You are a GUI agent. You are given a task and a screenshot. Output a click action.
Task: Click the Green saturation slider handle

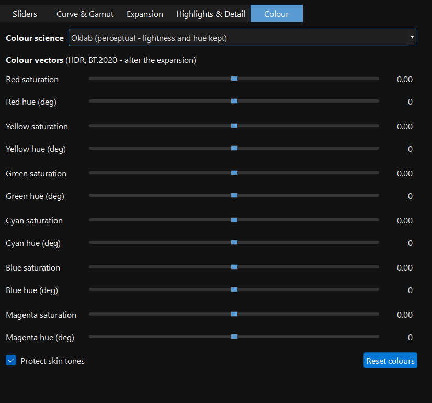pos(234,173)
